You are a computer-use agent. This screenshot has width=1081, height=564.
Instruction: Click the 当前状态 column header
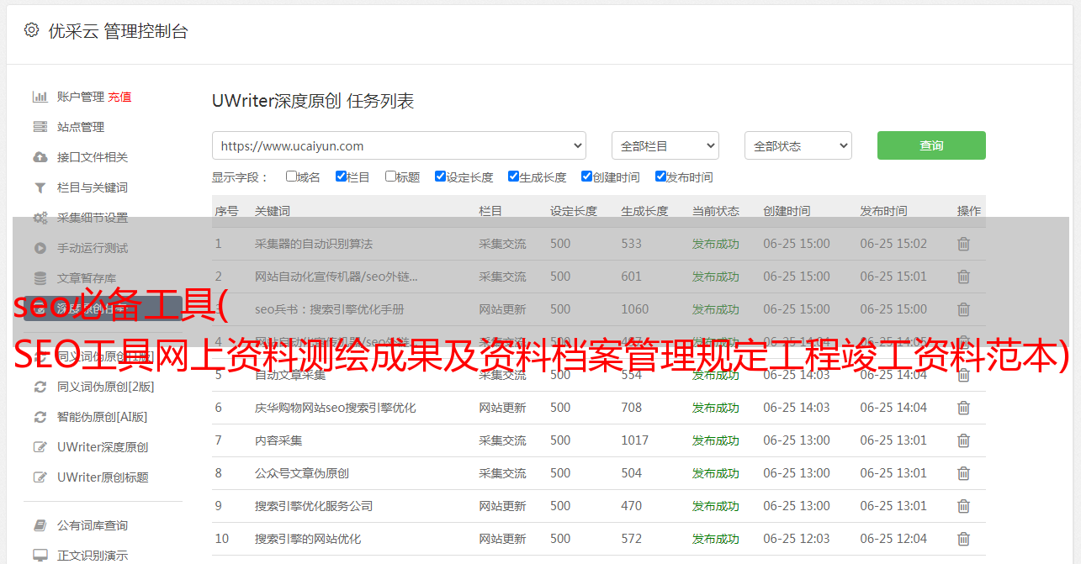(x=716, y=211)
